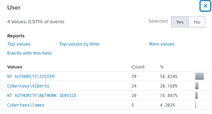Click the 4.202% value
Image resolution: width=212 pixels, height=114 pixels.
coord(168,105)
